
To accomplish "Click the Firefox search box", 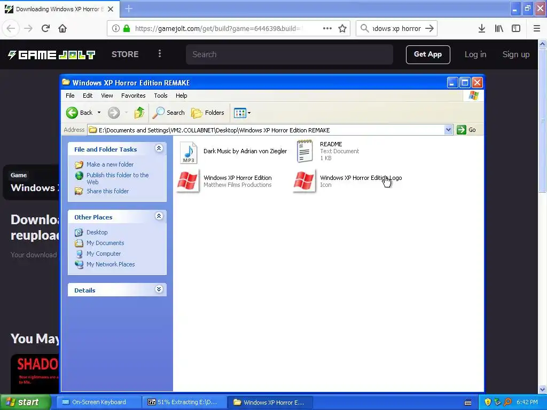I will 397,28.
